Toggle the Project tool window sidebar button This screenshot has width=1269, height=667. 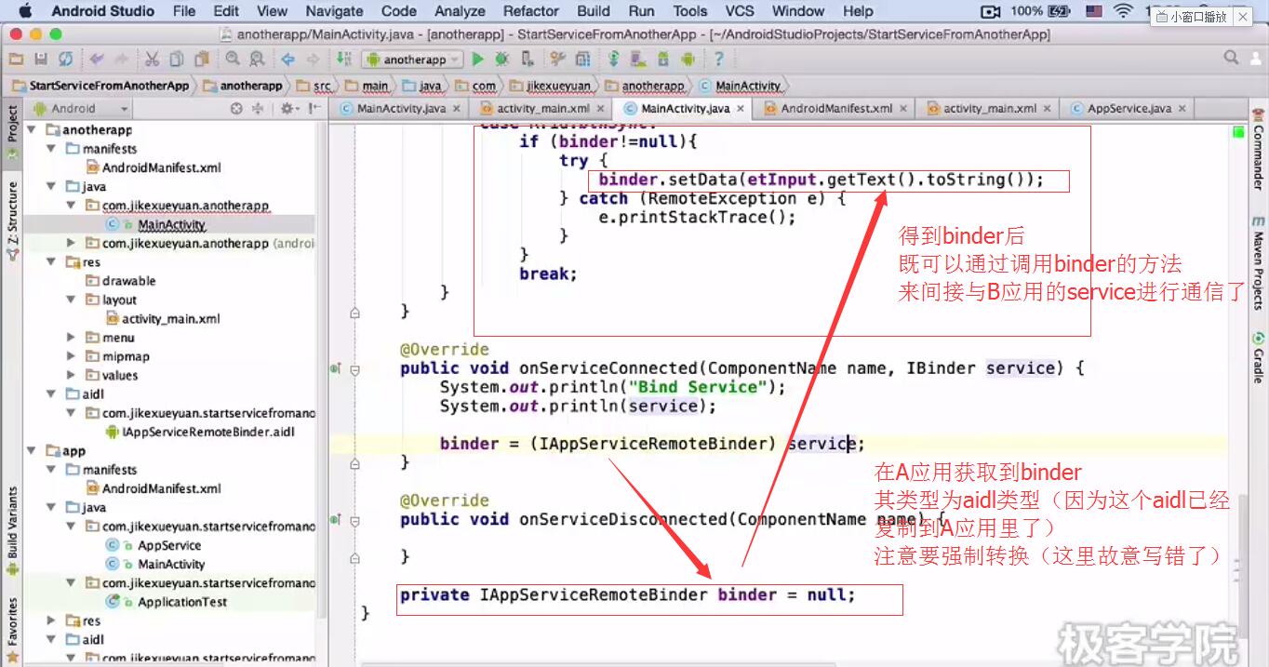[11, 124]
